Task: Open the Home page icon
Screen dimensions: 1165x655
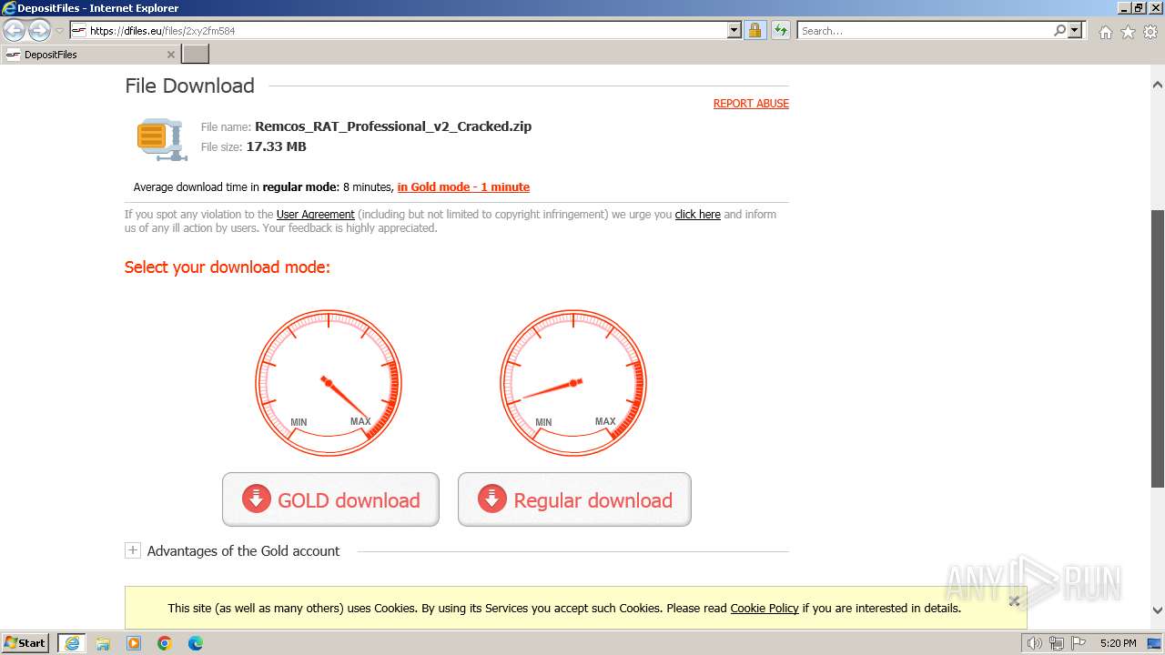Action: tap(1105, 32)
